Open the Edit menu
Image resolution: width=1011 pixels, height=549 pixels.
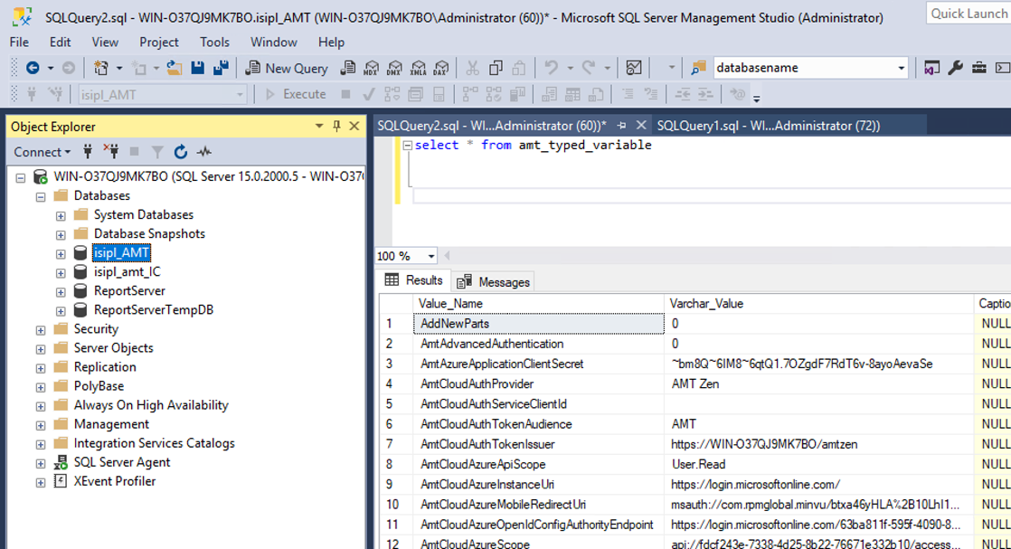60,42
